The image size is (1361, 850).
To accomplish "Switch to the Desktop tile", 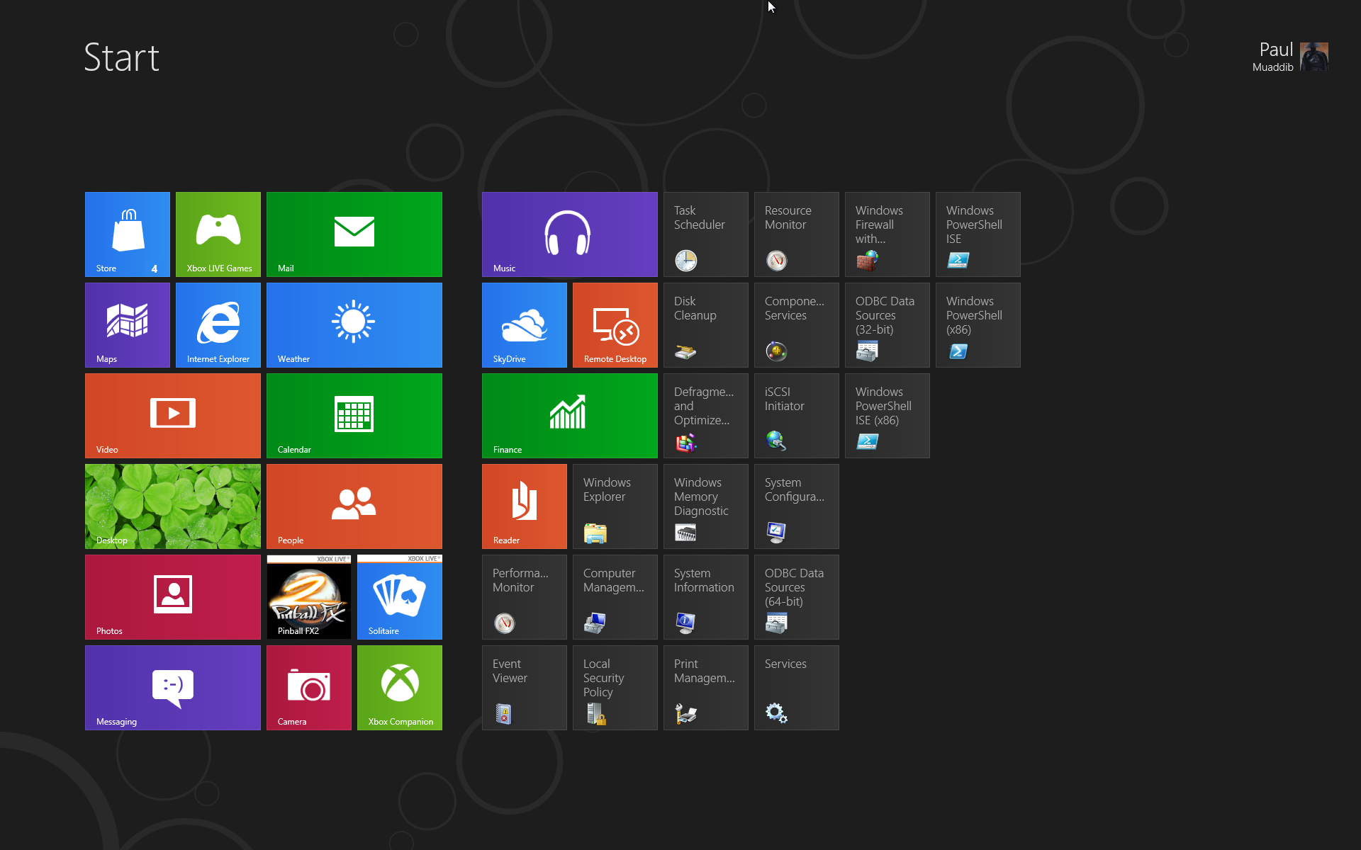I will click(173, 506).
